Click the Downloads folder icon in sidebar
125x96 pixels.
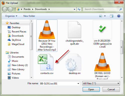coord(9,36)
